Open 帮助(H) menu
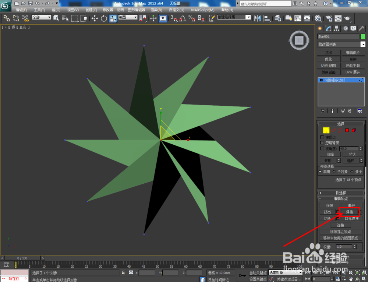This screenshot has height=282, width=368. click(227, 10)
